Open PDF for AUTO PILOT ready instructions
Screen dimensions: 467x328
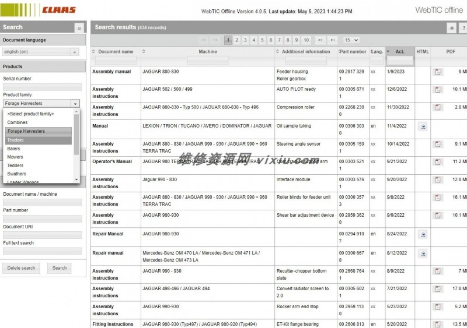(438, 90)
